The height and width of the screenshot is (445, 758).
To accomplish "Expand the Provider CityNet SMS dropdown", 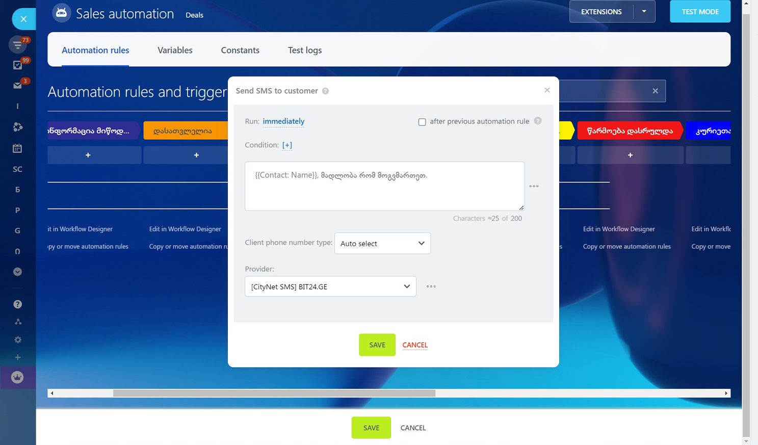I will (x=330, y=286).
